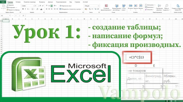Select column D by its header
The width and height of the screenshot is (183, 102).
tap(25, 19)
